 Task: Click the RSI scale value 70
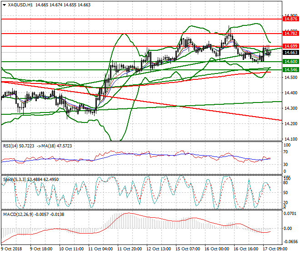(x=285, y=152)
